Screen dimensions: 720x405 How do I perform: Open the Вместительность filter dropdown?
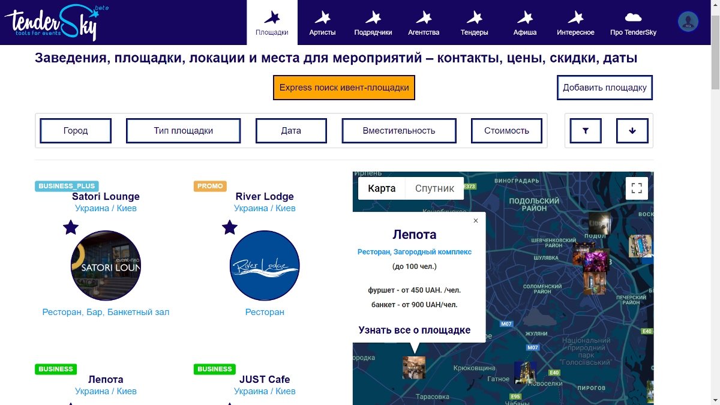point(399,131)
